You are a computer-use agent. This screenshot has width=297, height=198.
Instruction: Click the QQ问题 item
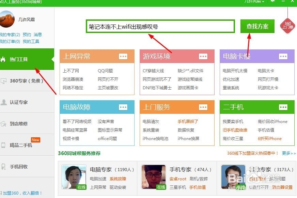105,71
